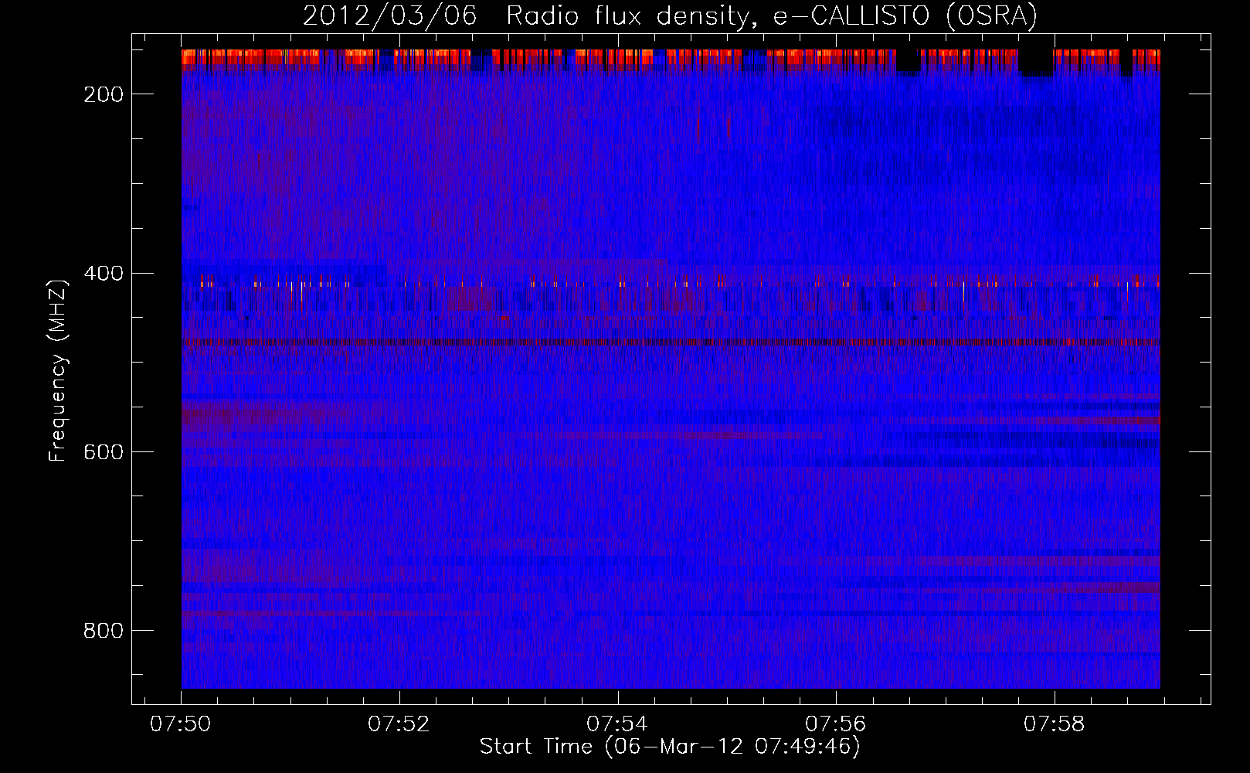Click the 200 frequency tick label

pyautogui.click(x=104, y=94)
